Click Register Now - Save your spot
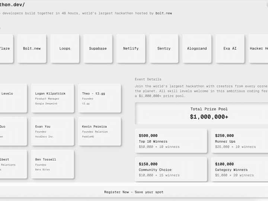Viewport: 268px width, 201px height. (134, 192)
